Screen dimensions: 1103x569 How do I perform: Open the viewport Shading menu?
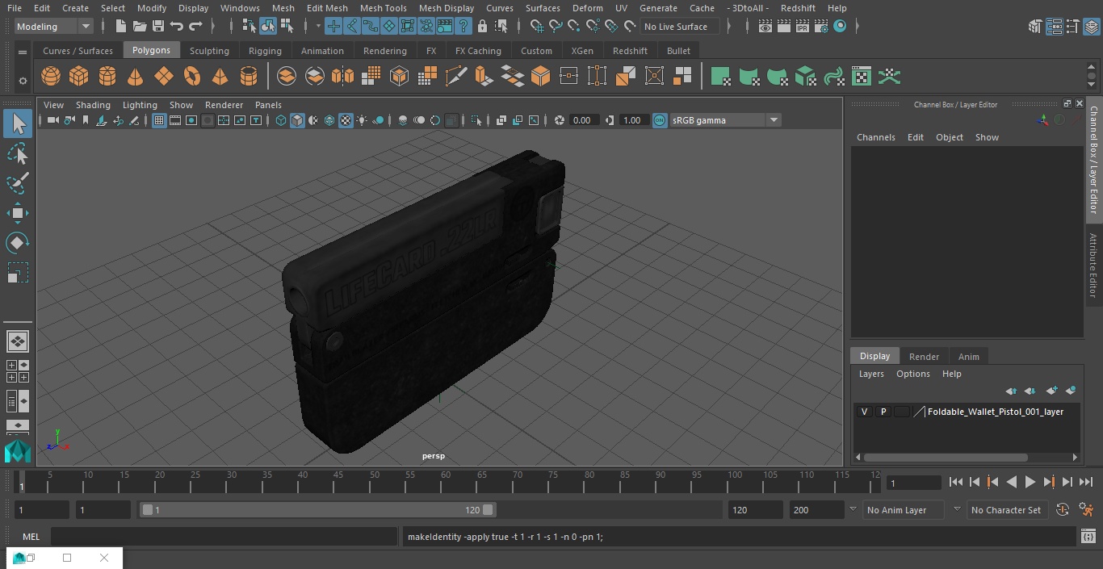pyautogui.click(x=93, y=105)
